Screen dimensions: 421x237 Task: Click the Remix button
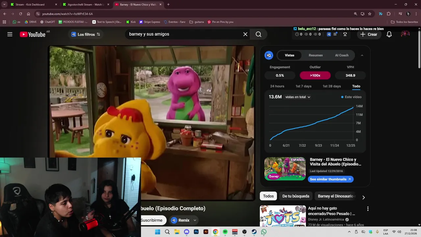pyautogui.click(x=181, y=220)
